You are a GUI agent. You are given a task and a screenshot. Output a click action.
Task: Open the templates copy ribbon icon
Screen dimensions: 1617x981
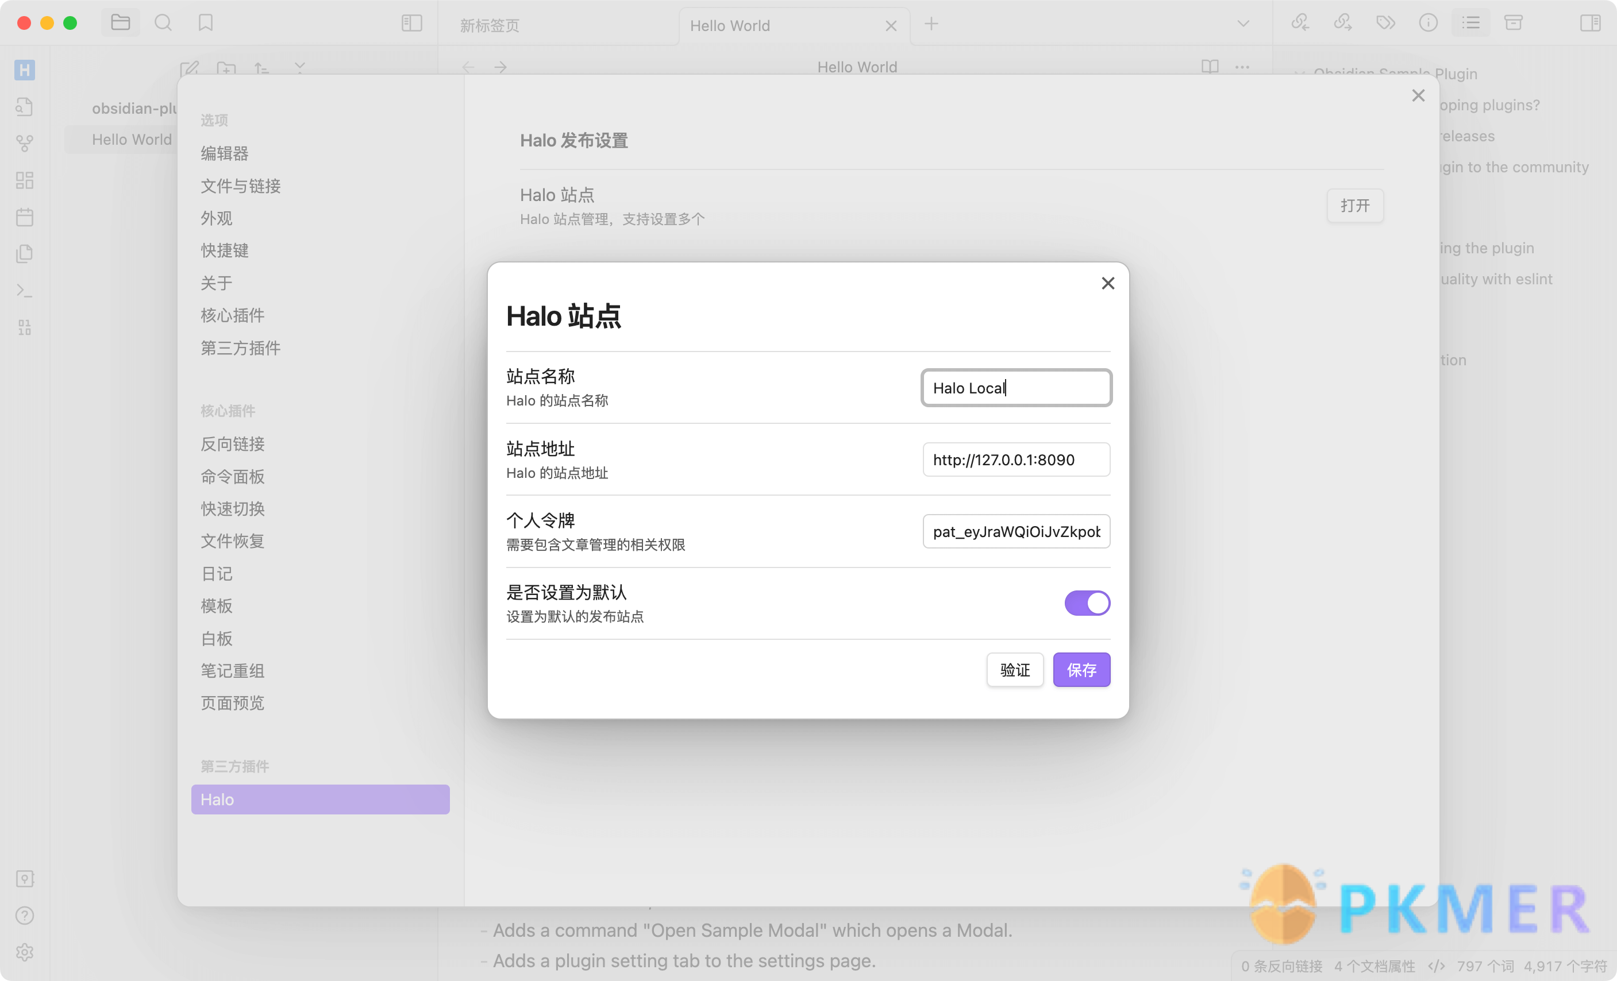pyautogui.click(x=25, y=254)
